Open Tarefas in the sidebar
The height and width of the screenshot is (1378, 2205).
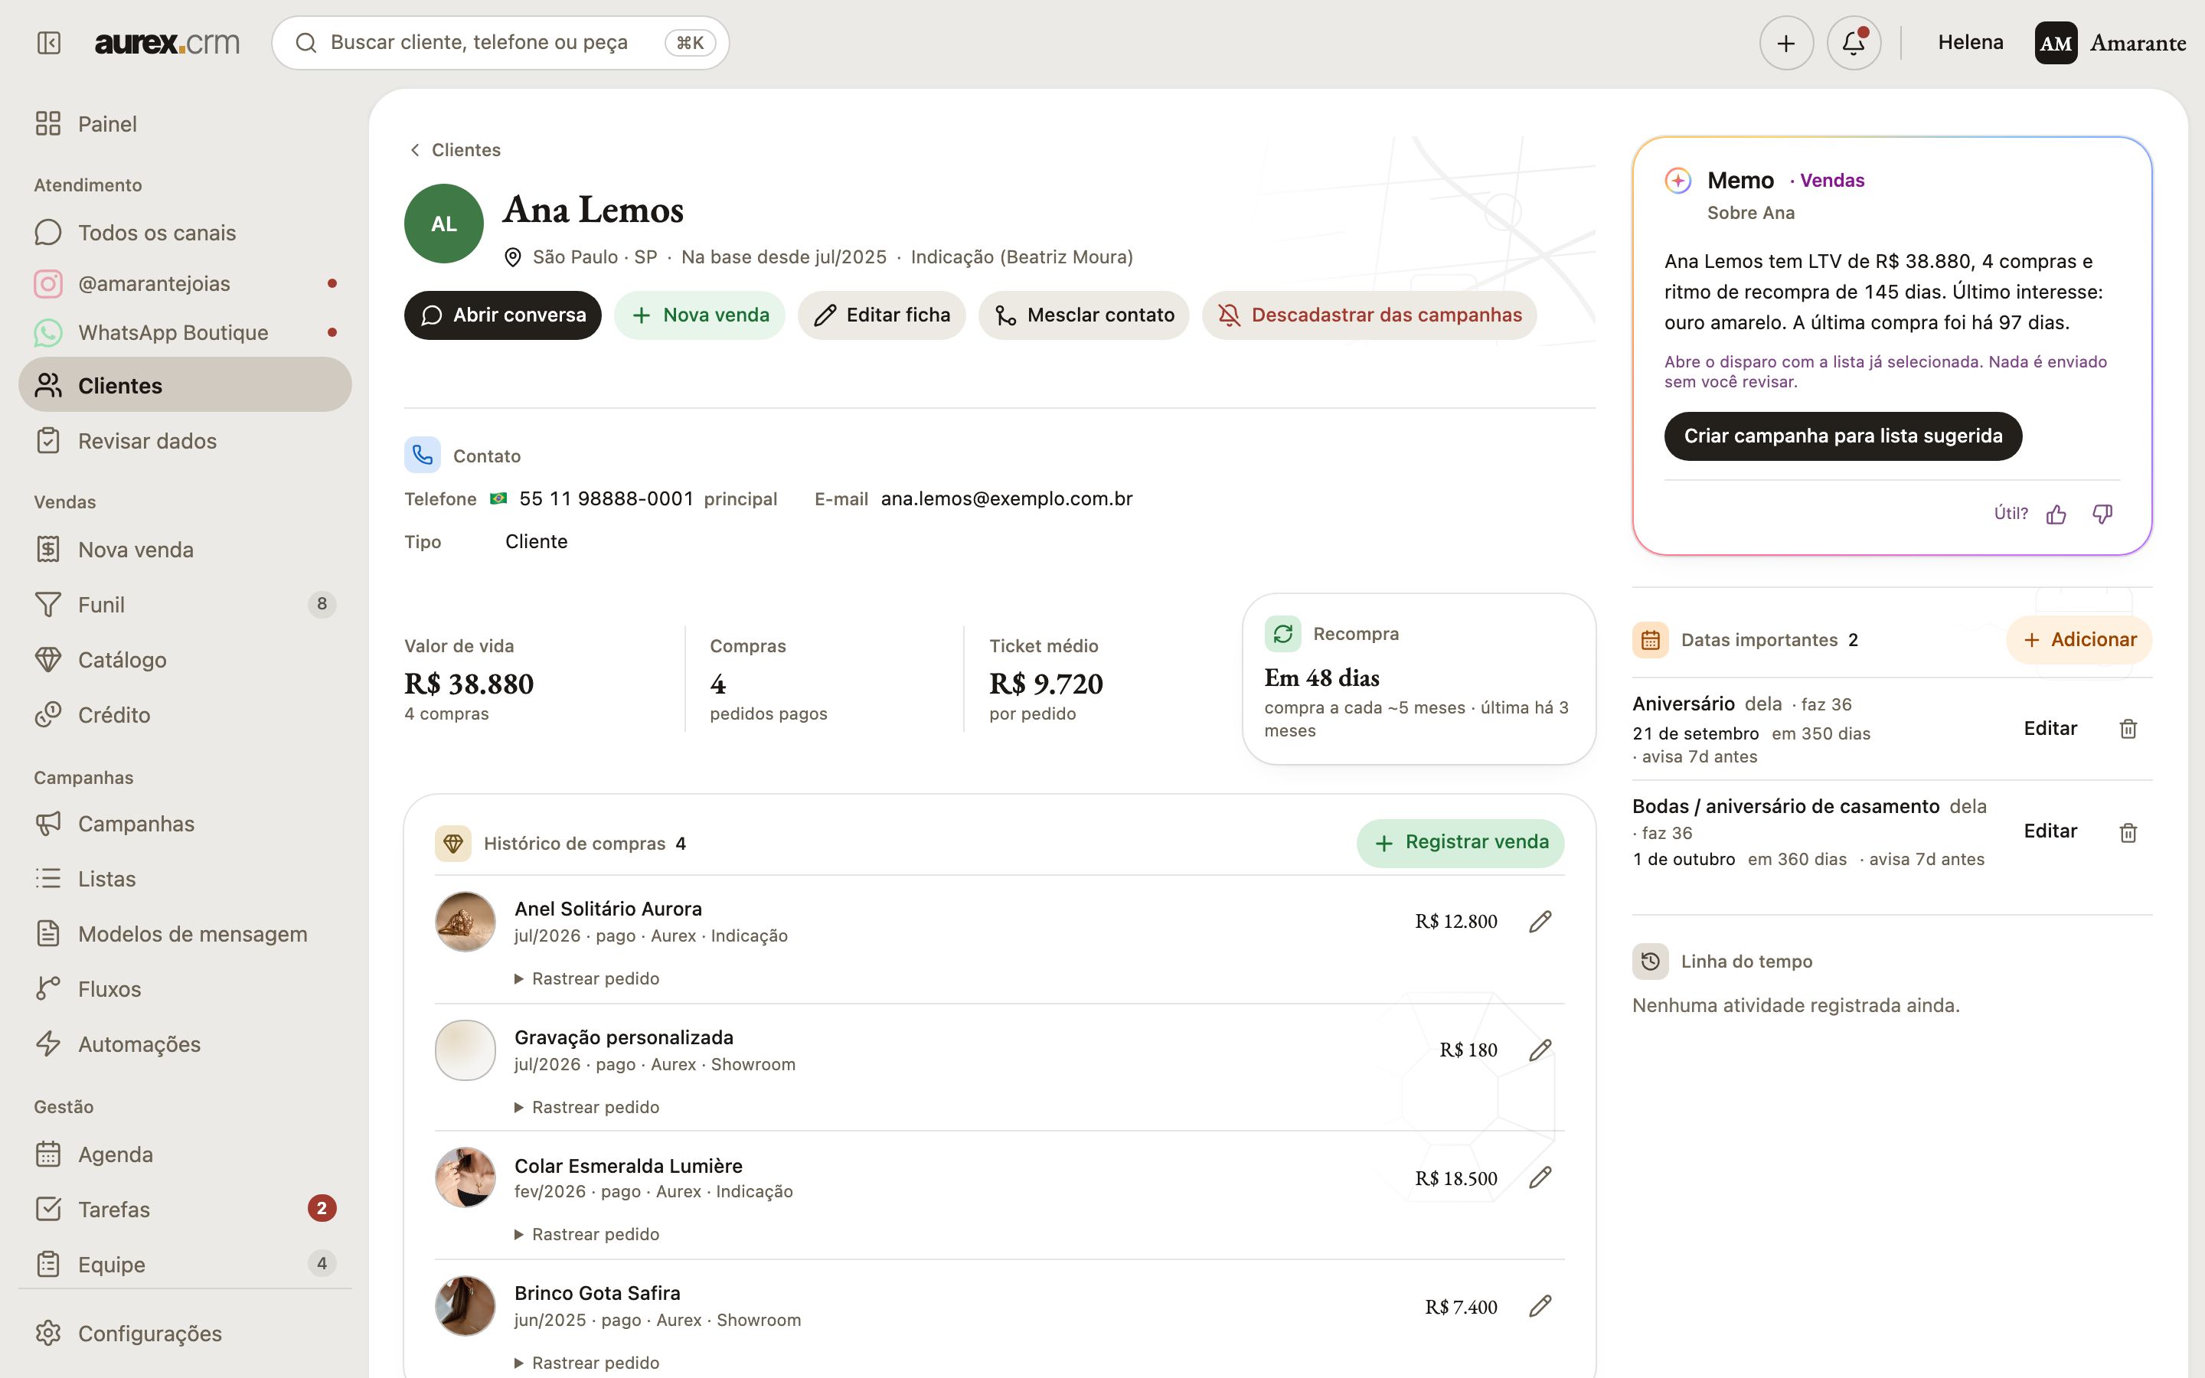pyautogui.click(x=185, y=1210)
